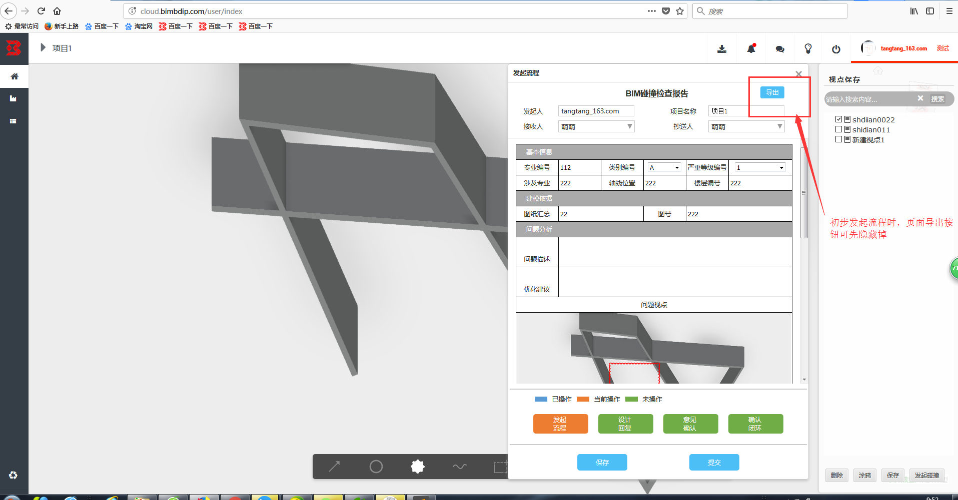Toggle shdiian0022 viewpoint checkbox
Screen dimensions: 958x500
(x=839, y=119)
